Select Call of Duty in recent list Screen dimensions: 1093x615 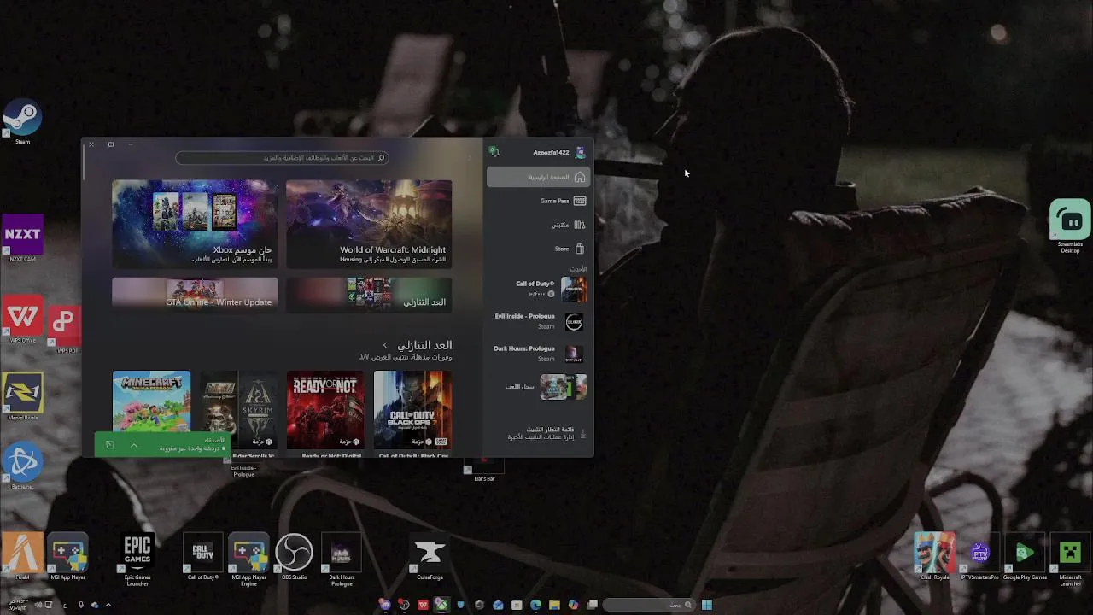click(x=538, y=289)
